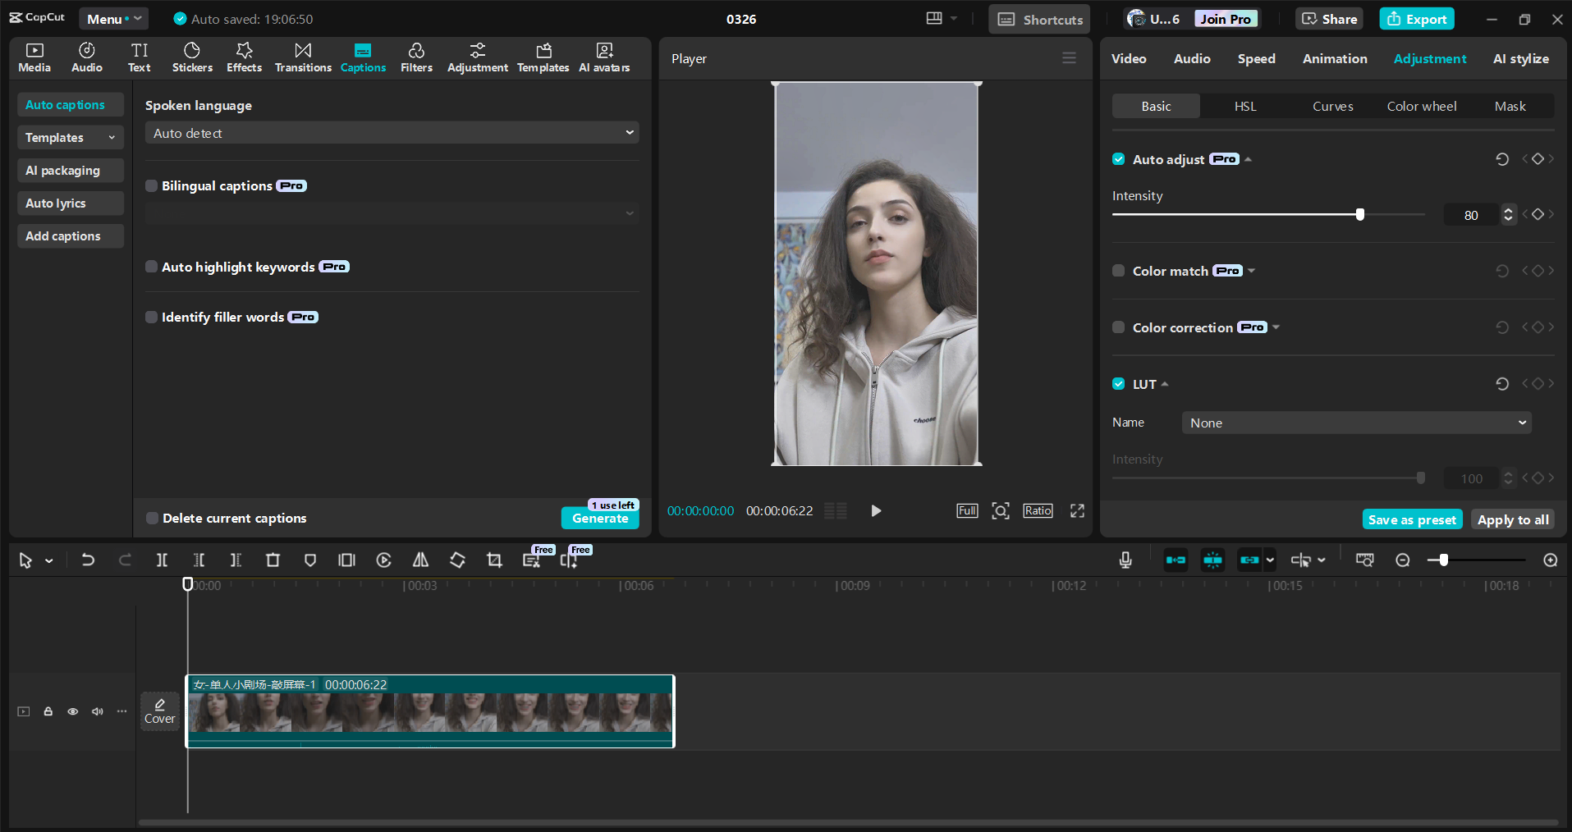The width and height of the screenshot is (1572, 832).
Task: Mute the video track with the speaker icon
Action: click(97, 711)
